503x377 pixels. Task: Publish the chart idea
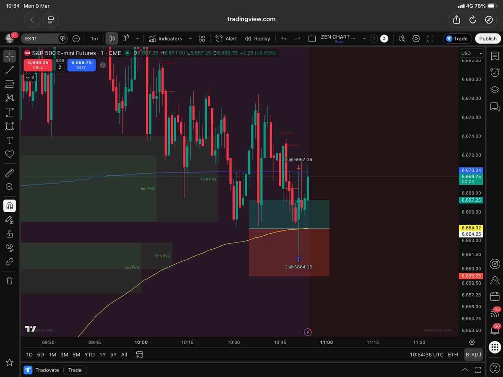[488, 39]
